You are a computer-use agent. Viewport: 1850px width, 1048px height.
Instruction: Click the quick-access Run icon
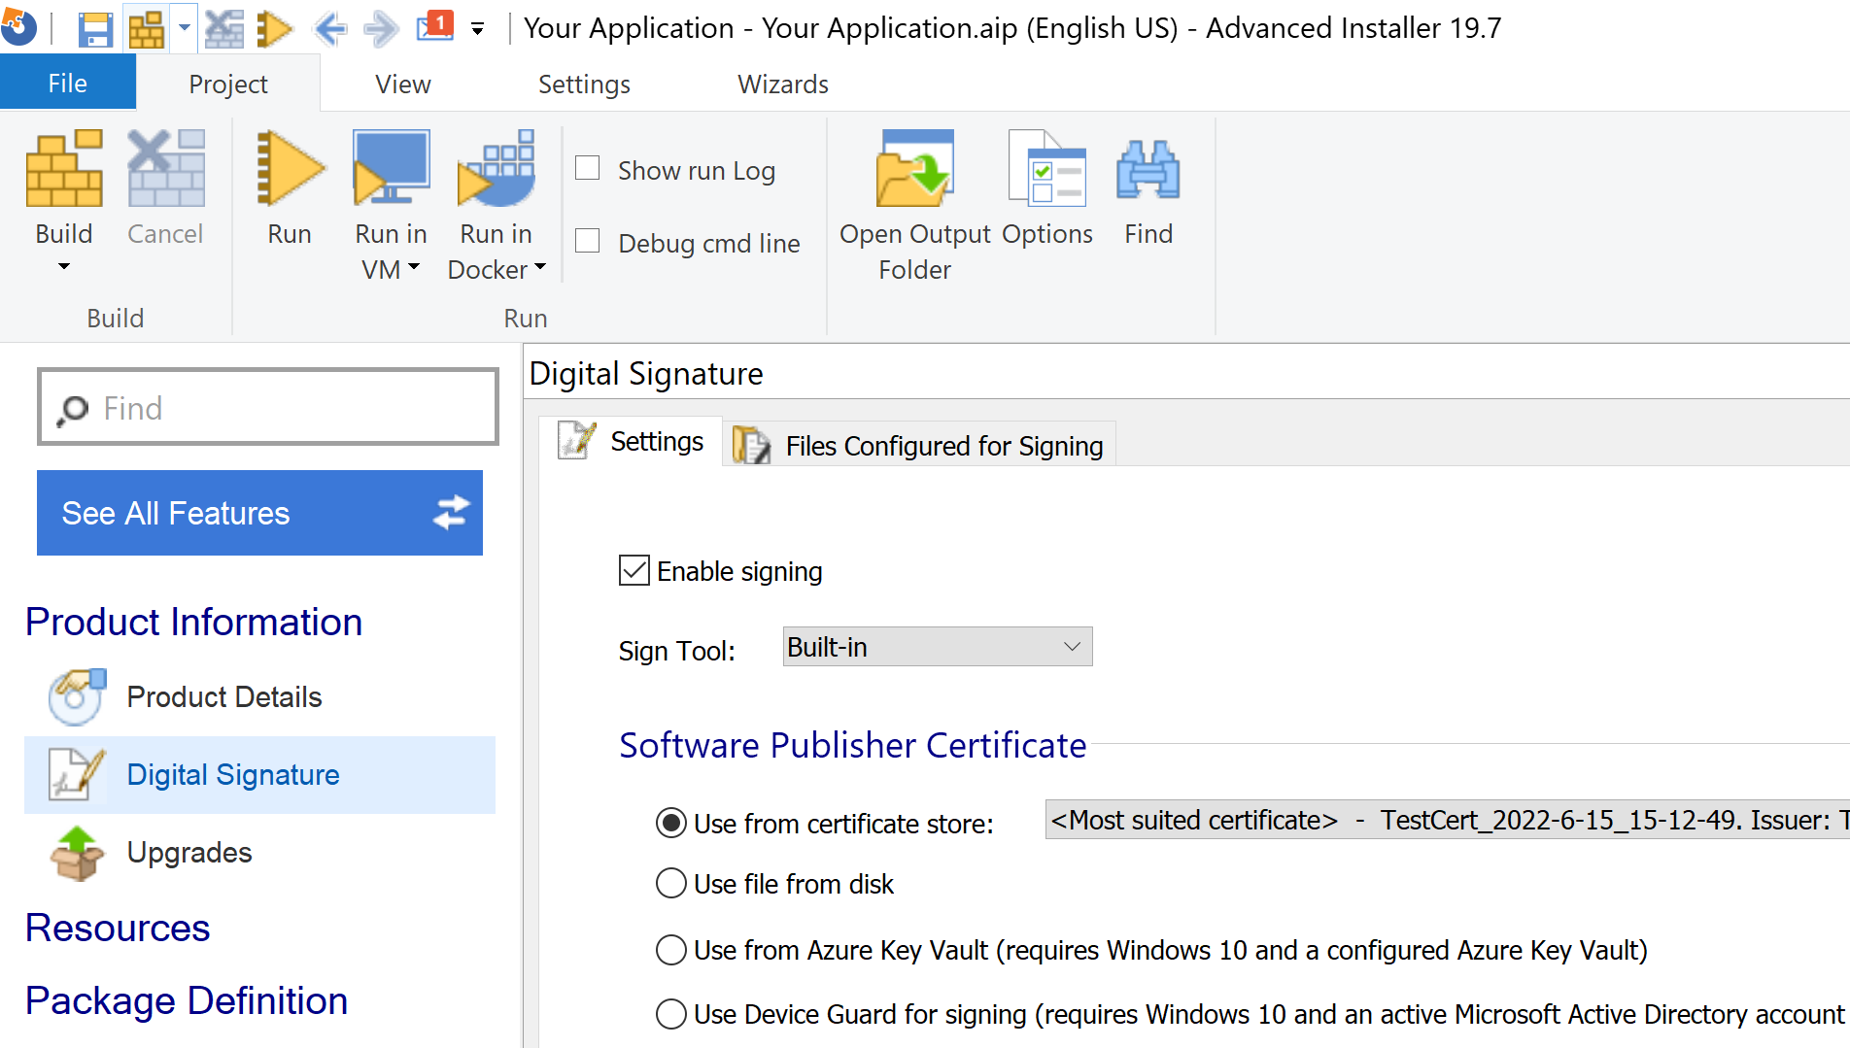[275, 29]
